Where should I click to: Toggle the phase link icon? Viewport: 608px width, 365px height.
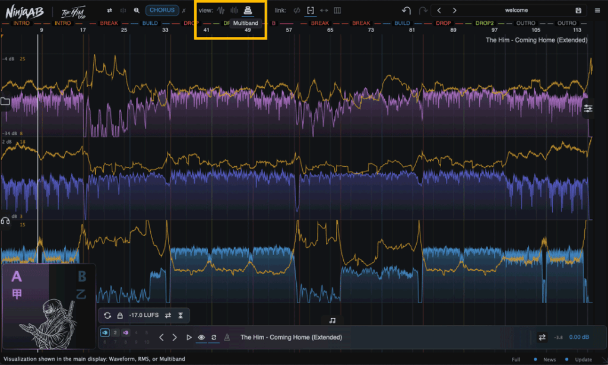(x=297, y=11)
